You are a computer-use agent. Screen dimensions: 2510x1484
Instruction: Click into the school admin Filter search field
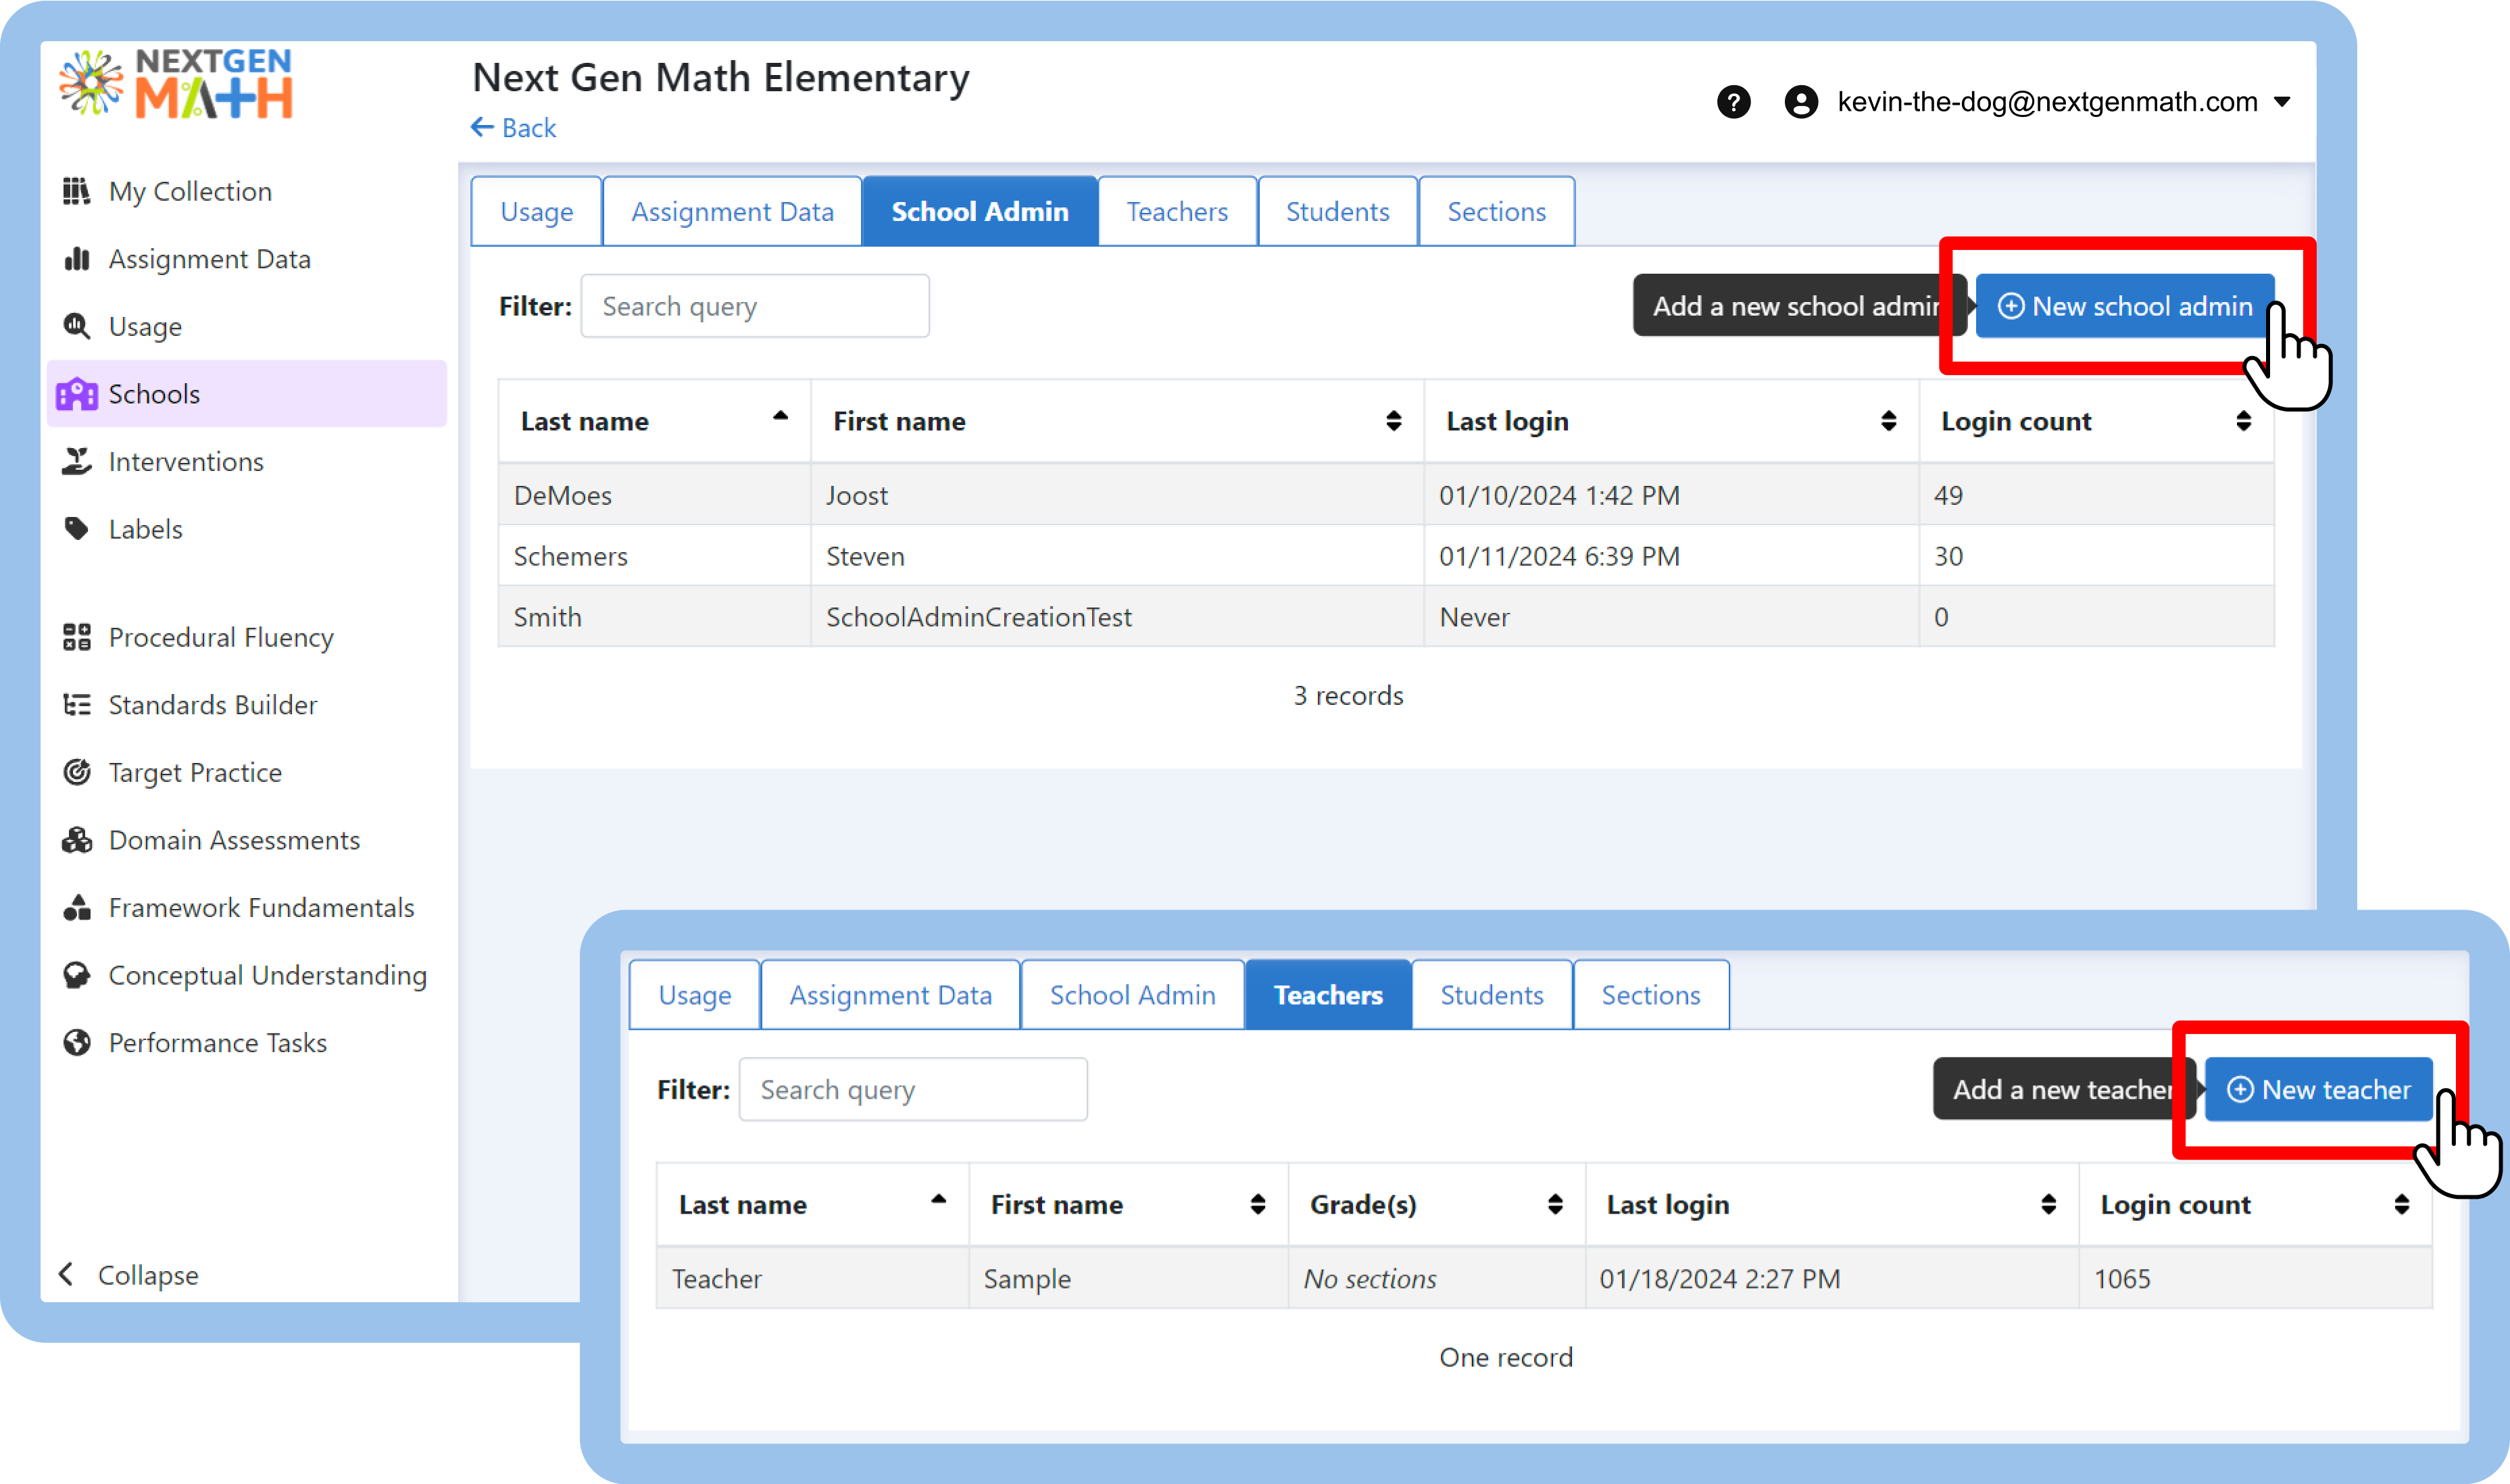point(755,306)
